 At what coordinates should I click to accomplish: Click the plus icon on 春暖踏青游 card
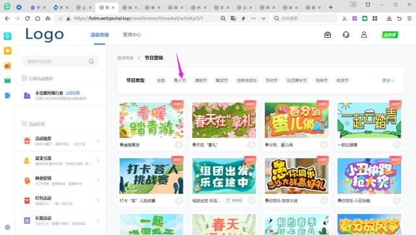[x=179, y=145]
